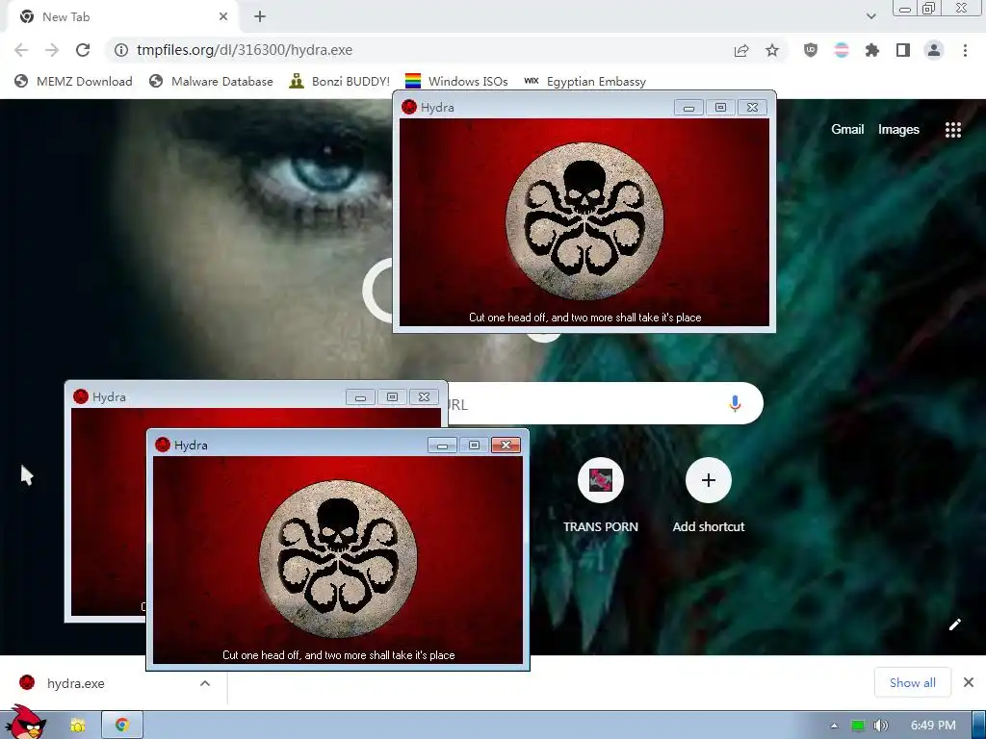
Task: Close the New Tab tab
Action: click(x=223, y=17)
